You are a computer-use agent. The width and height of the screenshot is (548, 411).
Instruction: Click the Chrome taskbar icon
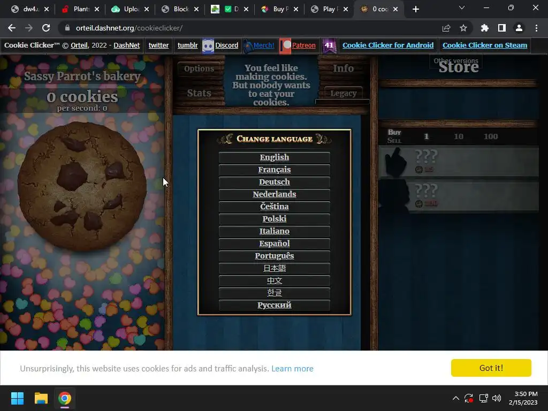65,398
